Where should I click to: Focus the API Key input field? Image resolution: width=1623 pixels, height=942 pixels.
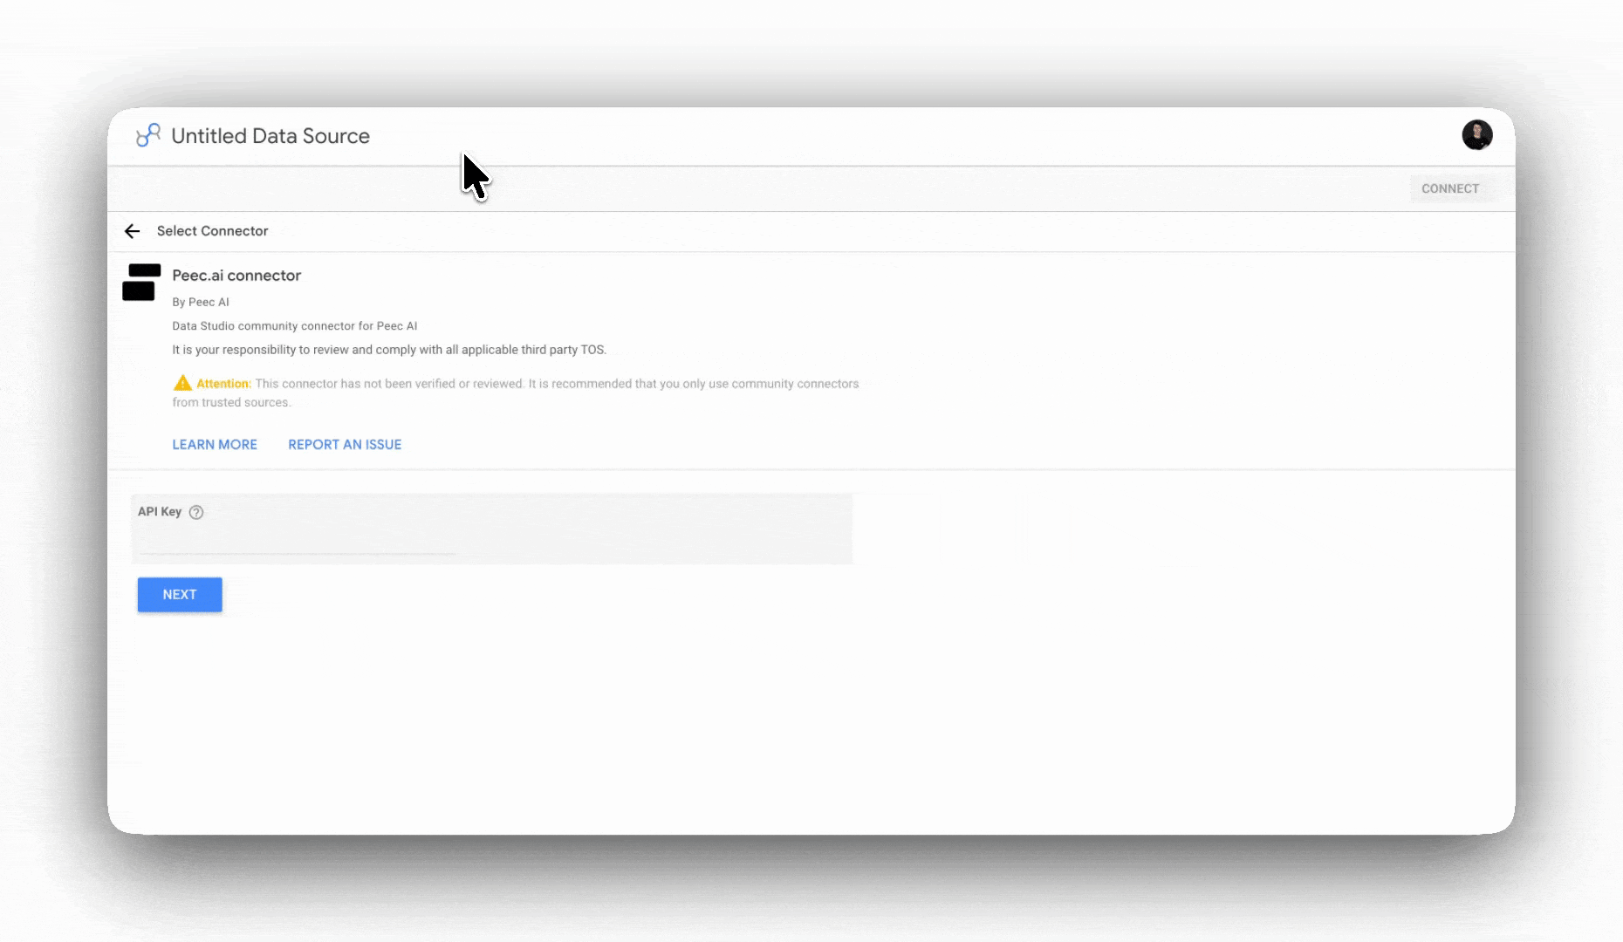point(297,543)
